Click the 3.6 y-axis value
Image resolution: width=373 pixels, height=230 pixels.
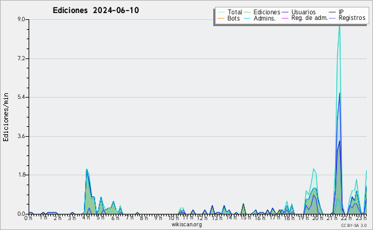pos(21,136)
